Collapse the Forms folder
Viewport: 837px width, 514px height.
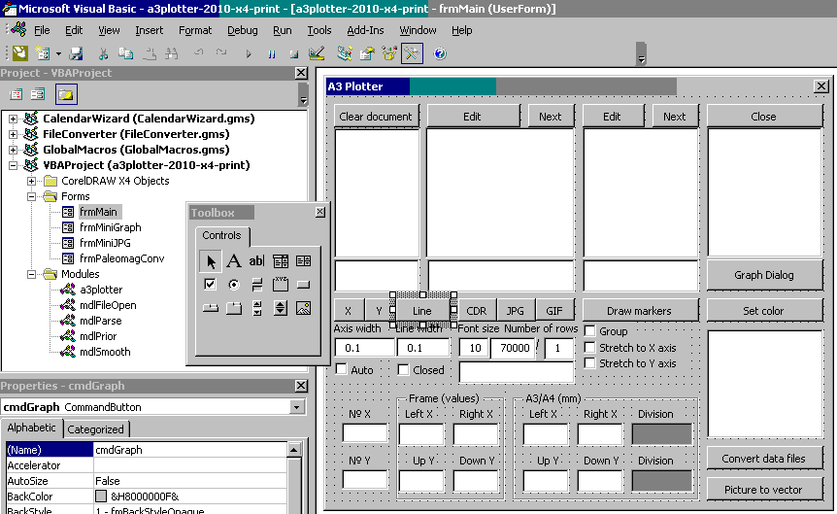click(31, 196)
